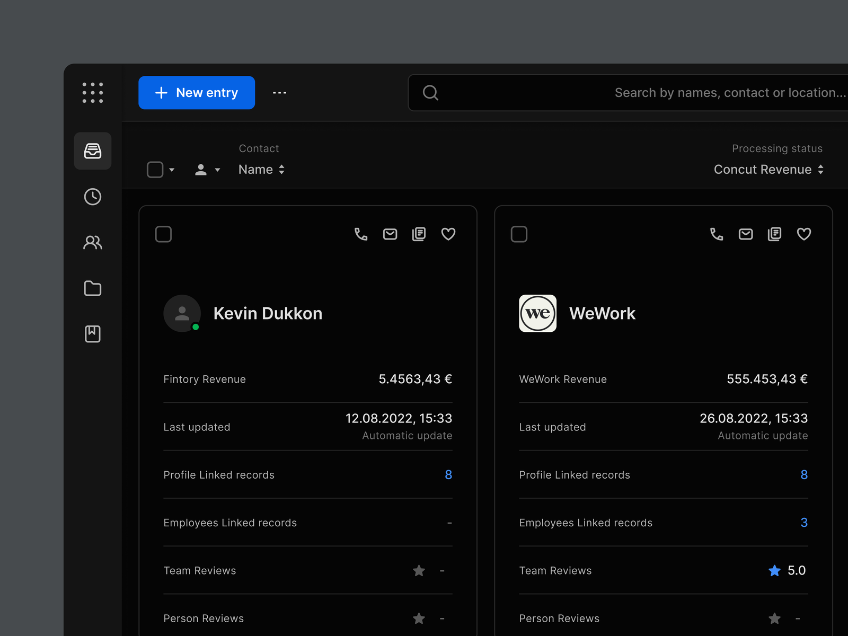Click Kevin's date 12.08.2022, 15:33
Screen dimensions: 848x636
pos(399,419)
